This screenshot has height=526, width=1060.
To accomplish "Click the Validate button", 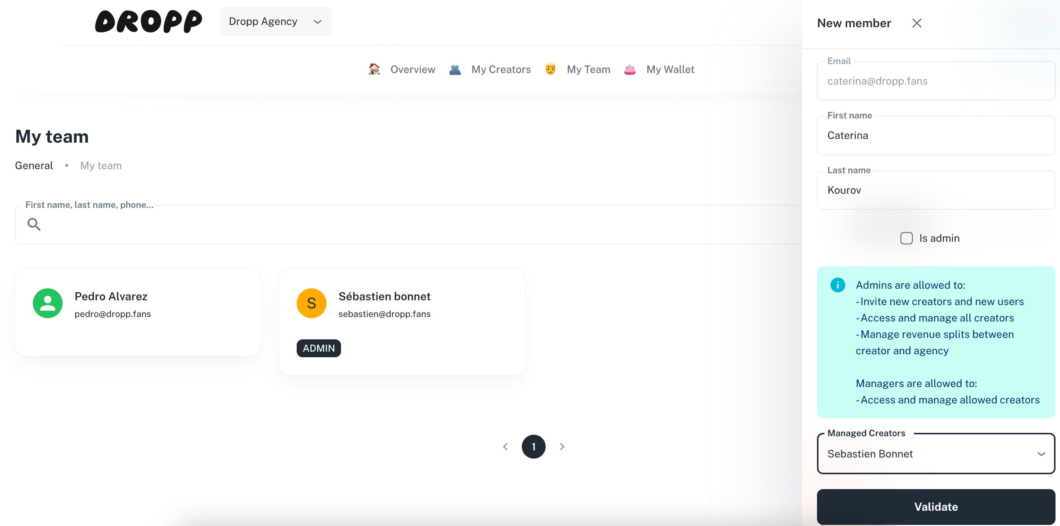I will tap(936, 507).
